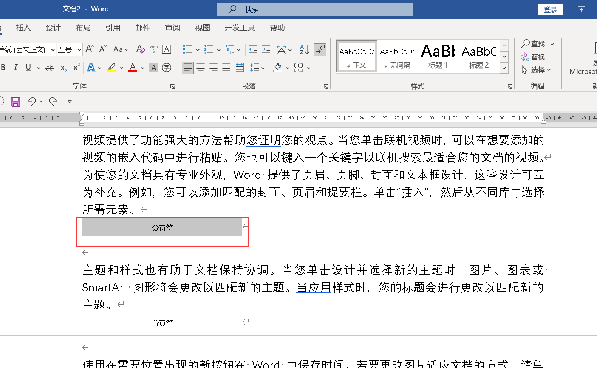Switch to the 审阅 tab
The height and width of the screenshot is (368, 597).
click(x=173, y=28)
